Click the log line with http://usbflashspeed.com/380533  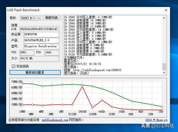point(93,70)
